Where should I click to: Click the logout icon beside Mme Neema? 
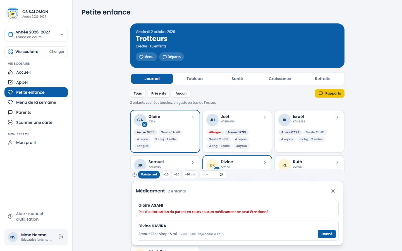coord(61,237)
